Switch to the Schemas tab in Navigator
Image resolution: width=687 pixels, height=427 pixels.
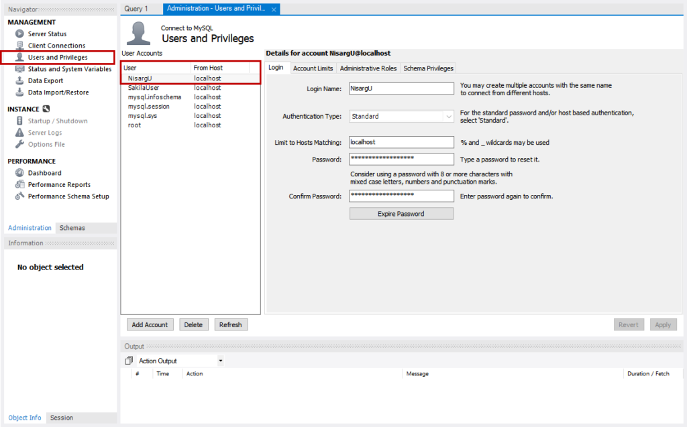(x=72, y=228)
